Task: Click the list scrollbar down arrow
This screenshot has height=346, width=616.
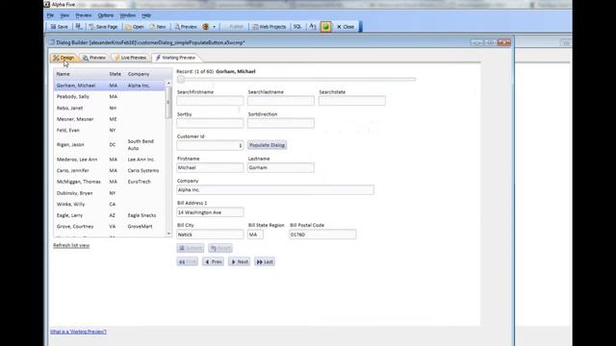Action: pos(168,234)
